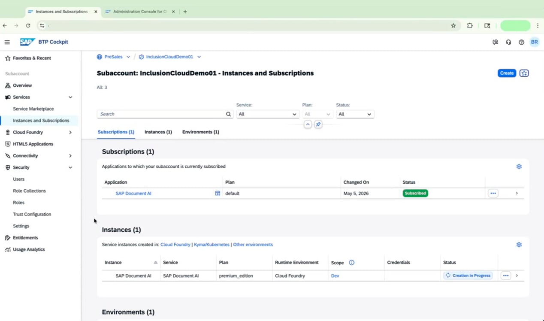Open Role Collections in sidebar
The width and height of the screenshot is (544, 321).
[29, 191]
